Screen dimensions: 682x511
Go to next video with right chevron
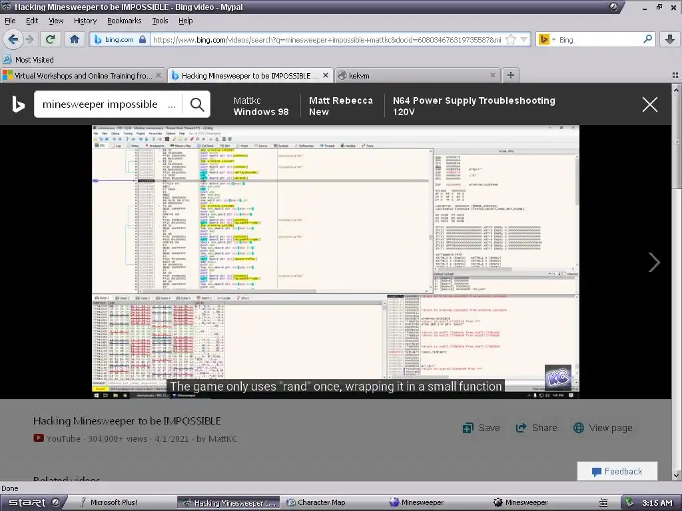(654, 262)
